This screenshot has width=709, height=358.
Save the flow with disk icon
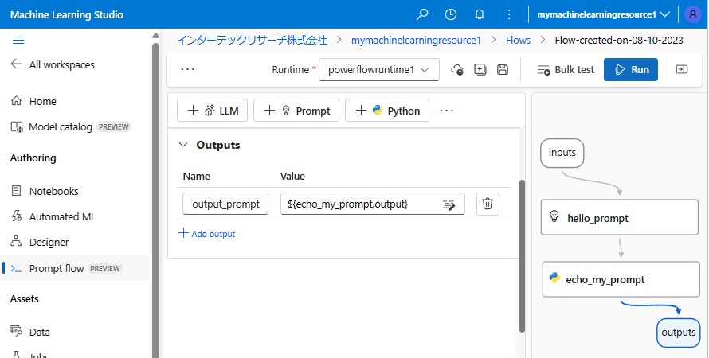tap(503, 69)
